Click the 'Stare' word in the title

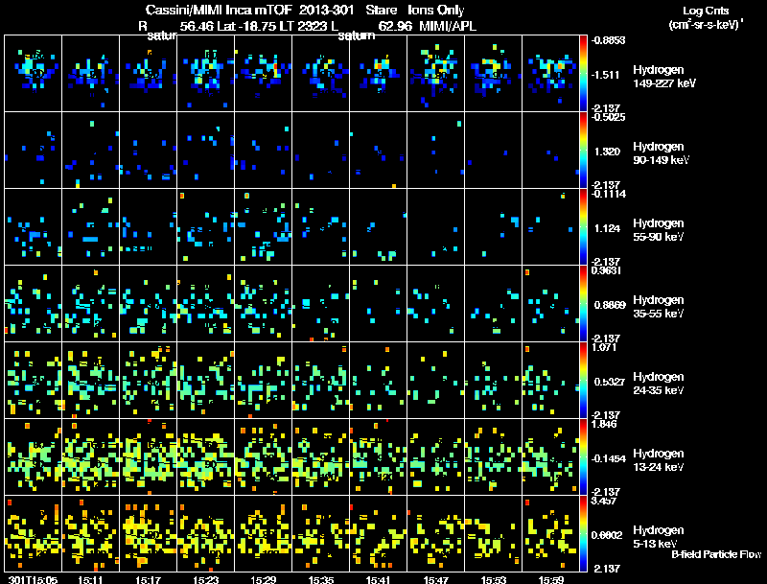click(x=381, y=11)
